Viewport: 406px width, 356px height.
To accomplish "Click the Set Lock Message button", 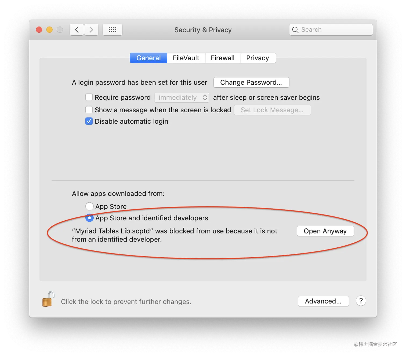I will point(272,110).
